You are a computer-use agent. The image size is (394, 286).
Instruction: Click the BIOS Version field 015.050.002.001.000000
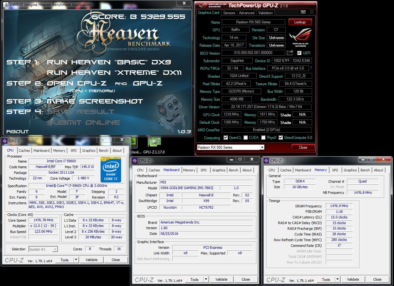click(x=253, y=53)
